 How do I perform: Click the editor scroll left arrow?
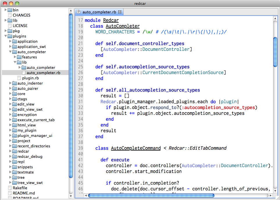click(86, 196)
